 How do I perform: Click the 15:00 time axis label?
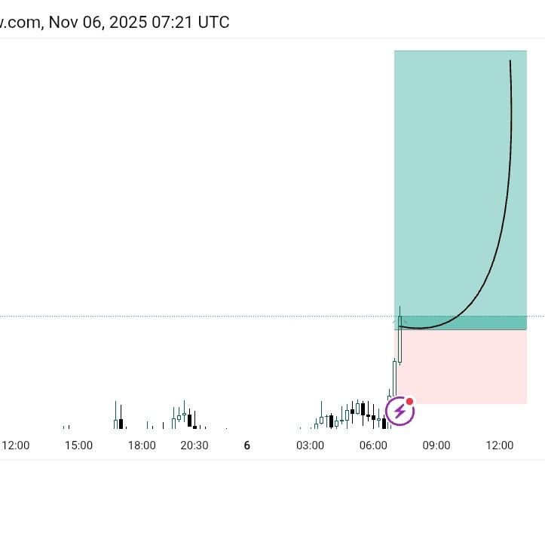[78, 445]
